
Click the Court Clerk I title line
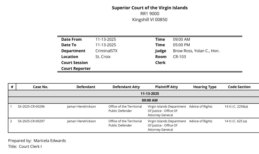pyautogui.click(x=25, y=146)
